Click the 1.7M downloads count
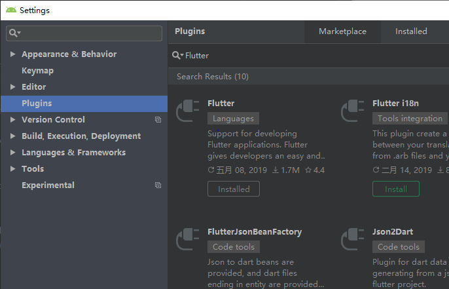Screen dimensions: 449x289 (x=290, y=170)
